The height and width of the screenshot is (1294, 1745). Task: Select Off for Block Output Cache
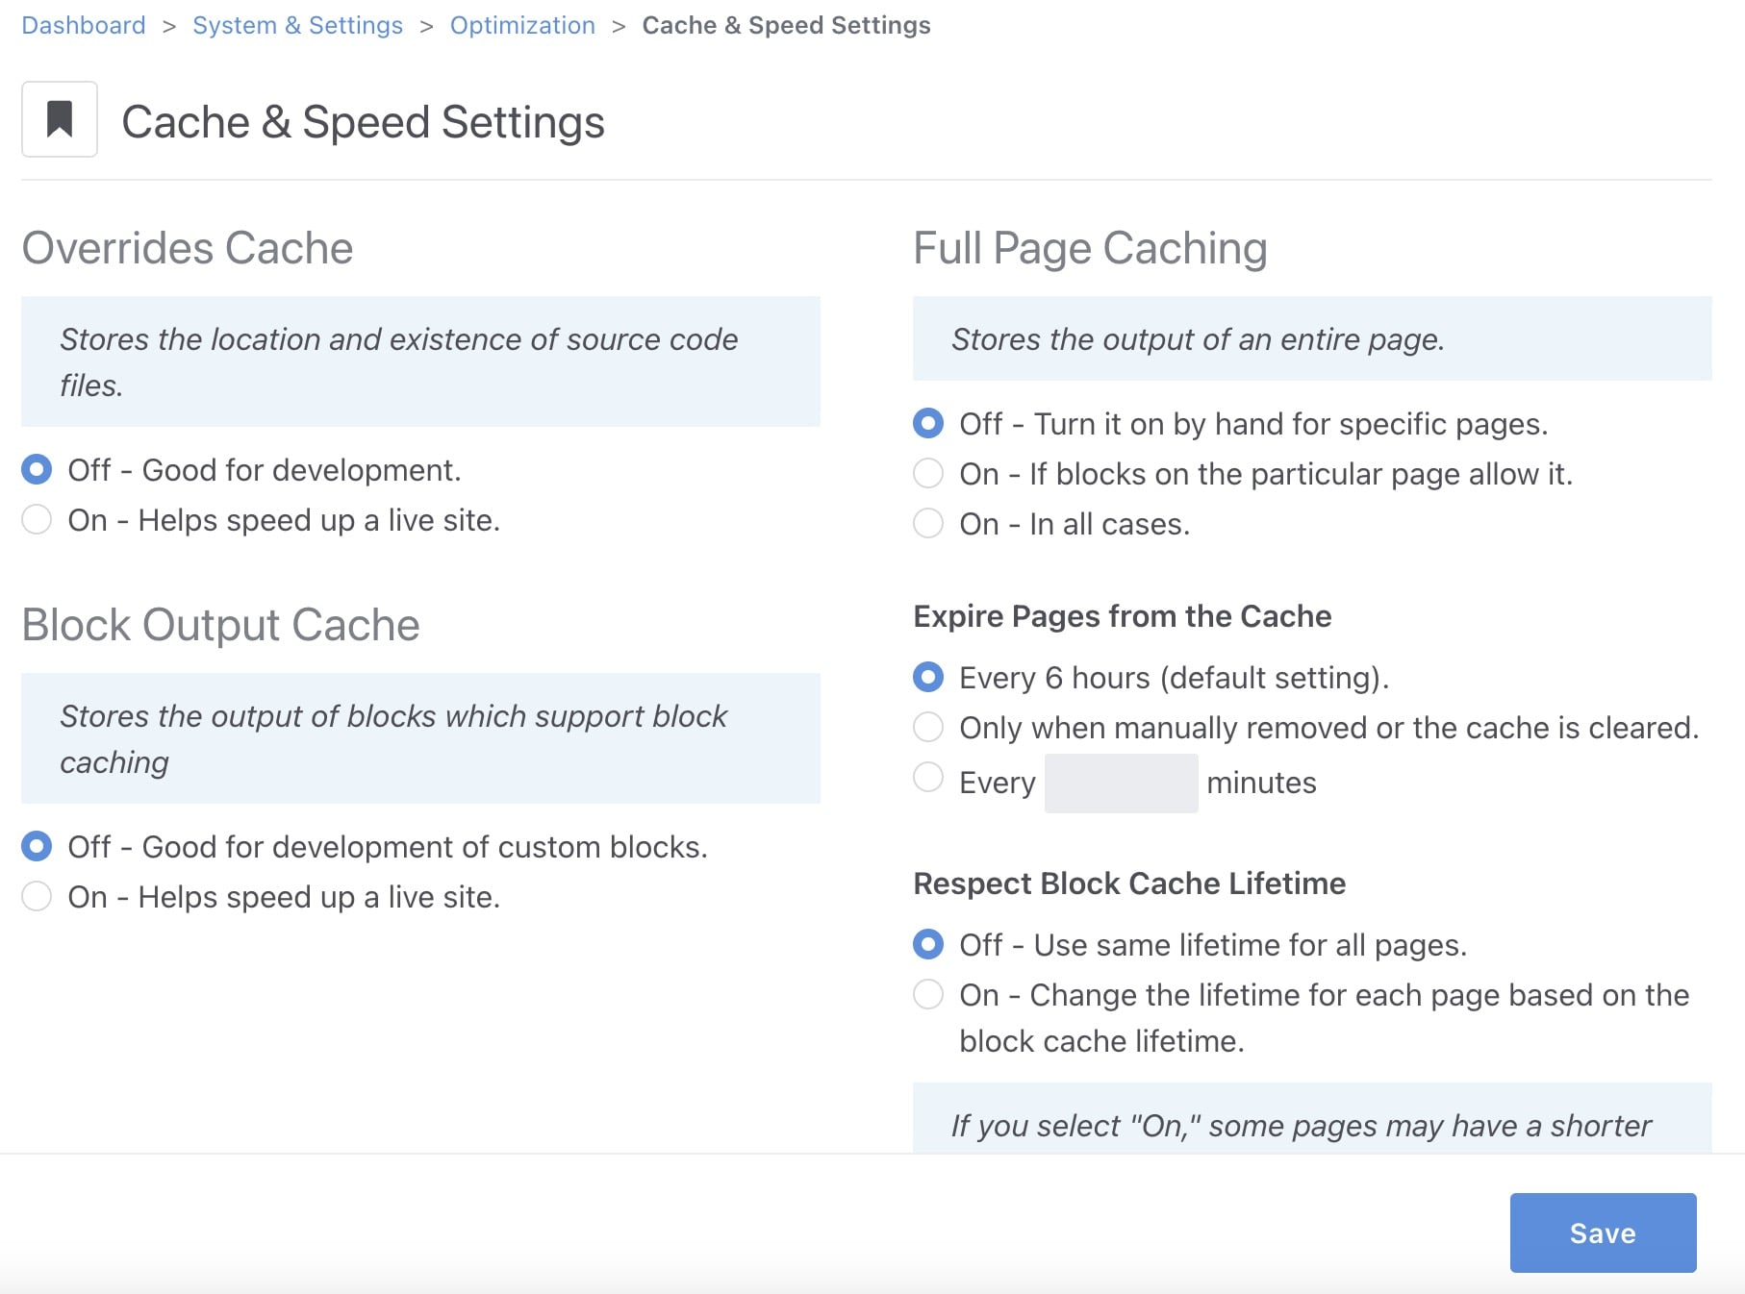click(x=37, y=846)
